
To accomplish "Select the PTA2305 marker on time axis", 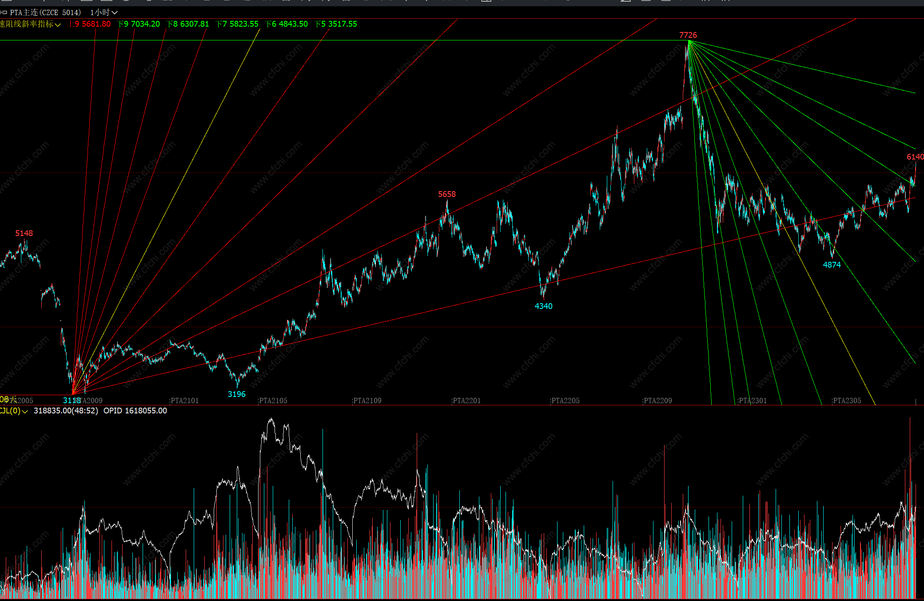I will pyautogui.click(x=847, y=401).
